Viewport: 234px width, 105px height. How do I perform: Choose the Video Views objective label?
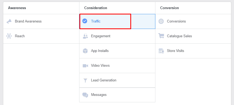(x=100, y=66)
